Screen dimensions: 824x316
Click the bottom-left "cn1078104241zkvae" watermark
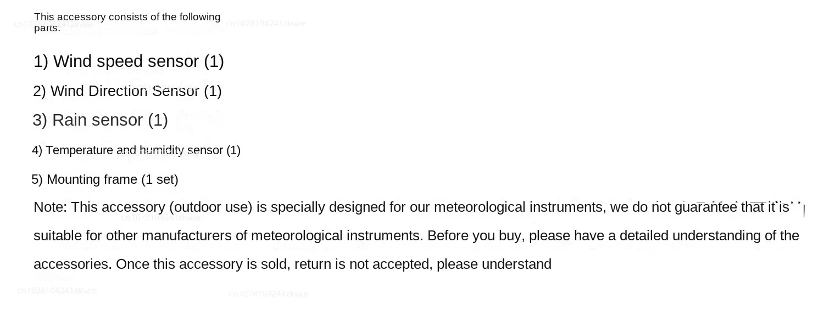click(x=57, y=290)
